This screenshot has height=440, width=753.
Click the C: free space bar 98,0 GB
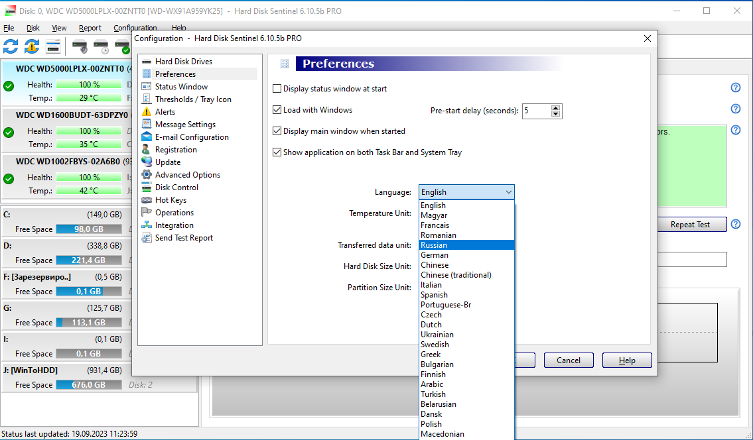tap(89, 229)
